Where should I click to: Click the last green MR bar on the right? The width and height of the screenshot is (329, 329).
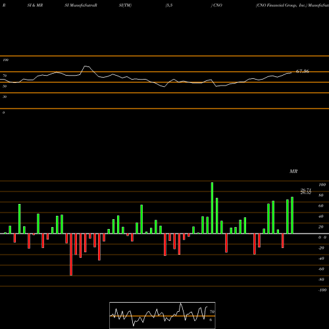click(292, 215)
